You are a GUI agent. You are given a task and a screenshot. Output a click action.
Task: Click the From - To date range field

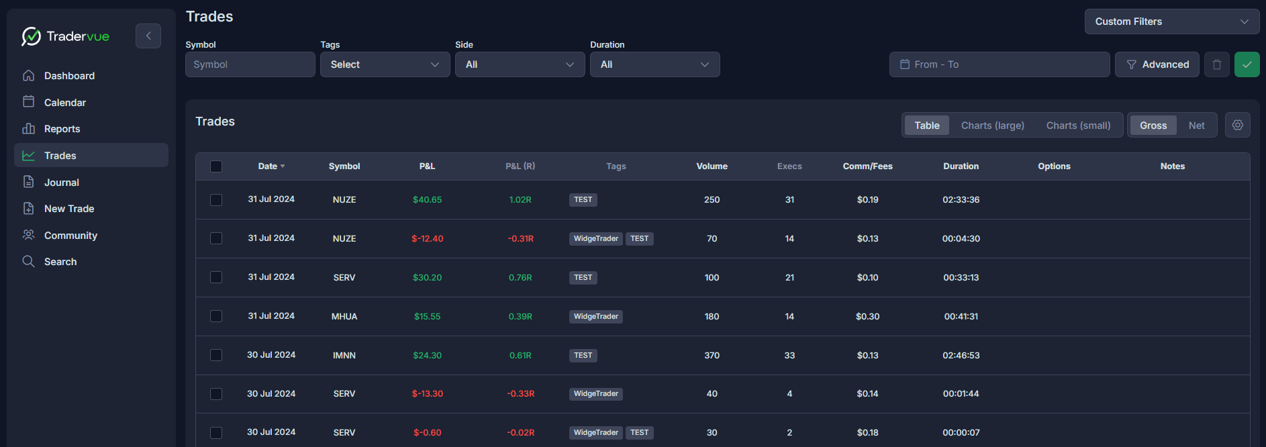pyautogui.click(x=1000, y=64)
